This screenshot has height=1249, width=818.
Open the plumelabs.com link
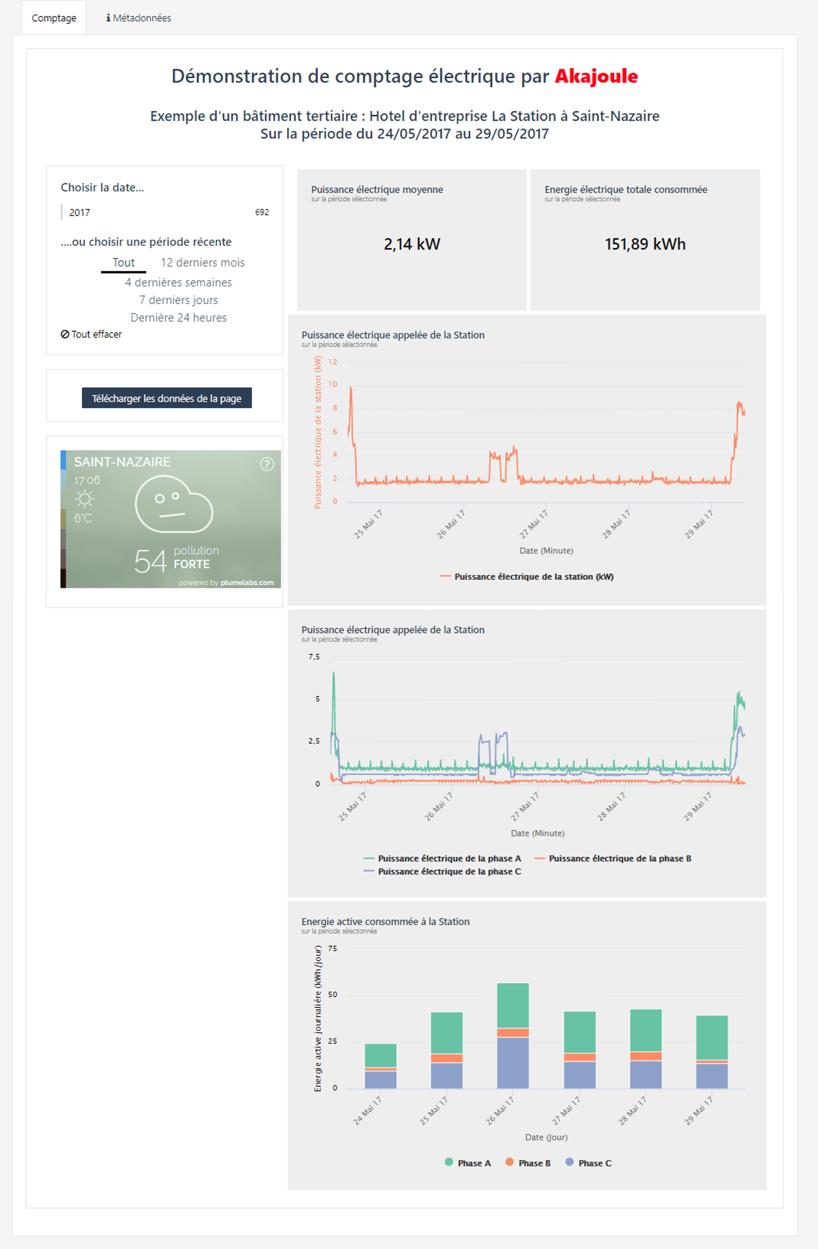point(247,583)
